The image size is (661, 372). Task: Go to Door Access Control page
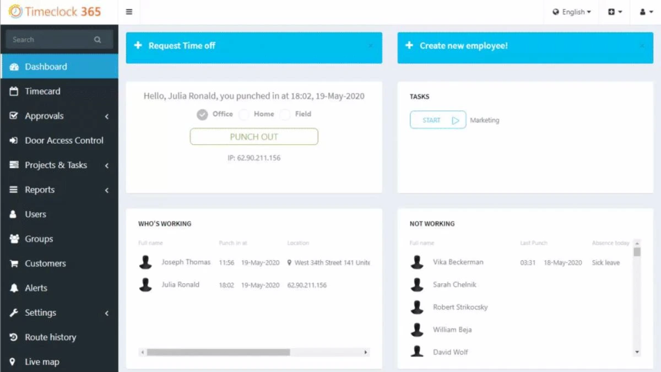pyautogui.click(x=64, y=141)
